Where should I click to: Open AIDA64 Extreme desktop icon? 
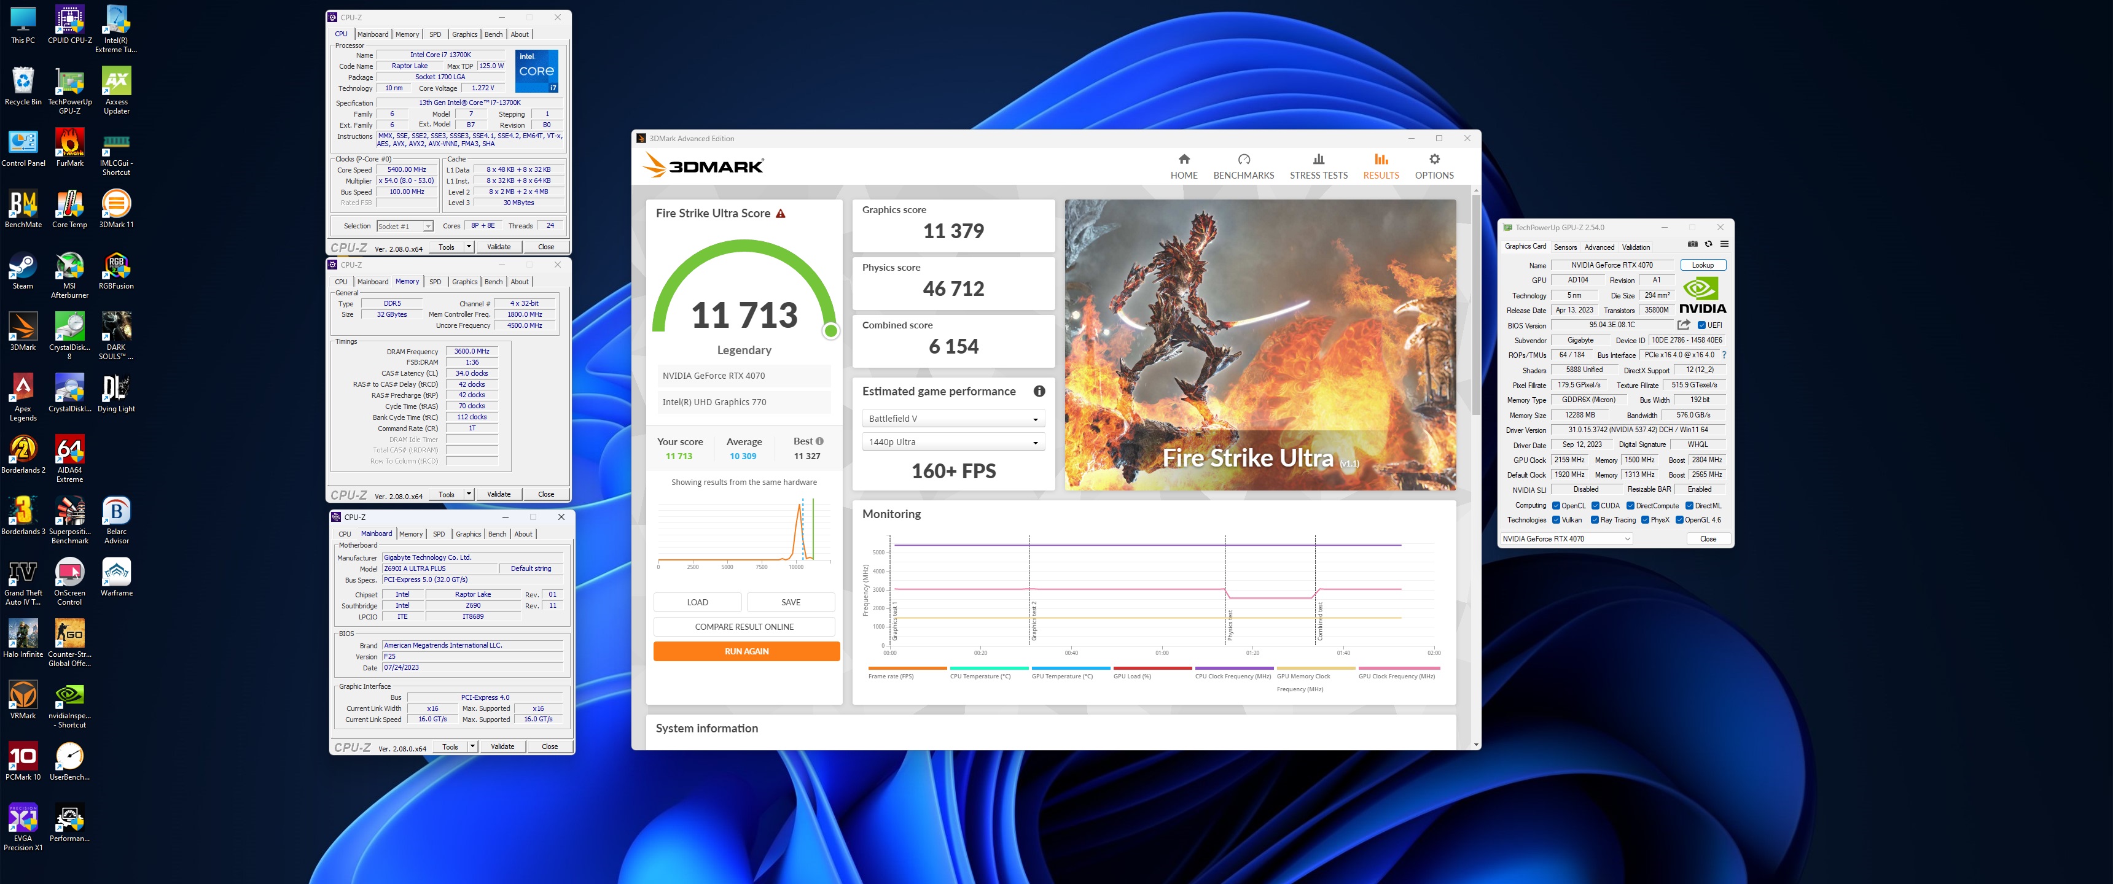(x=70, y=460)
